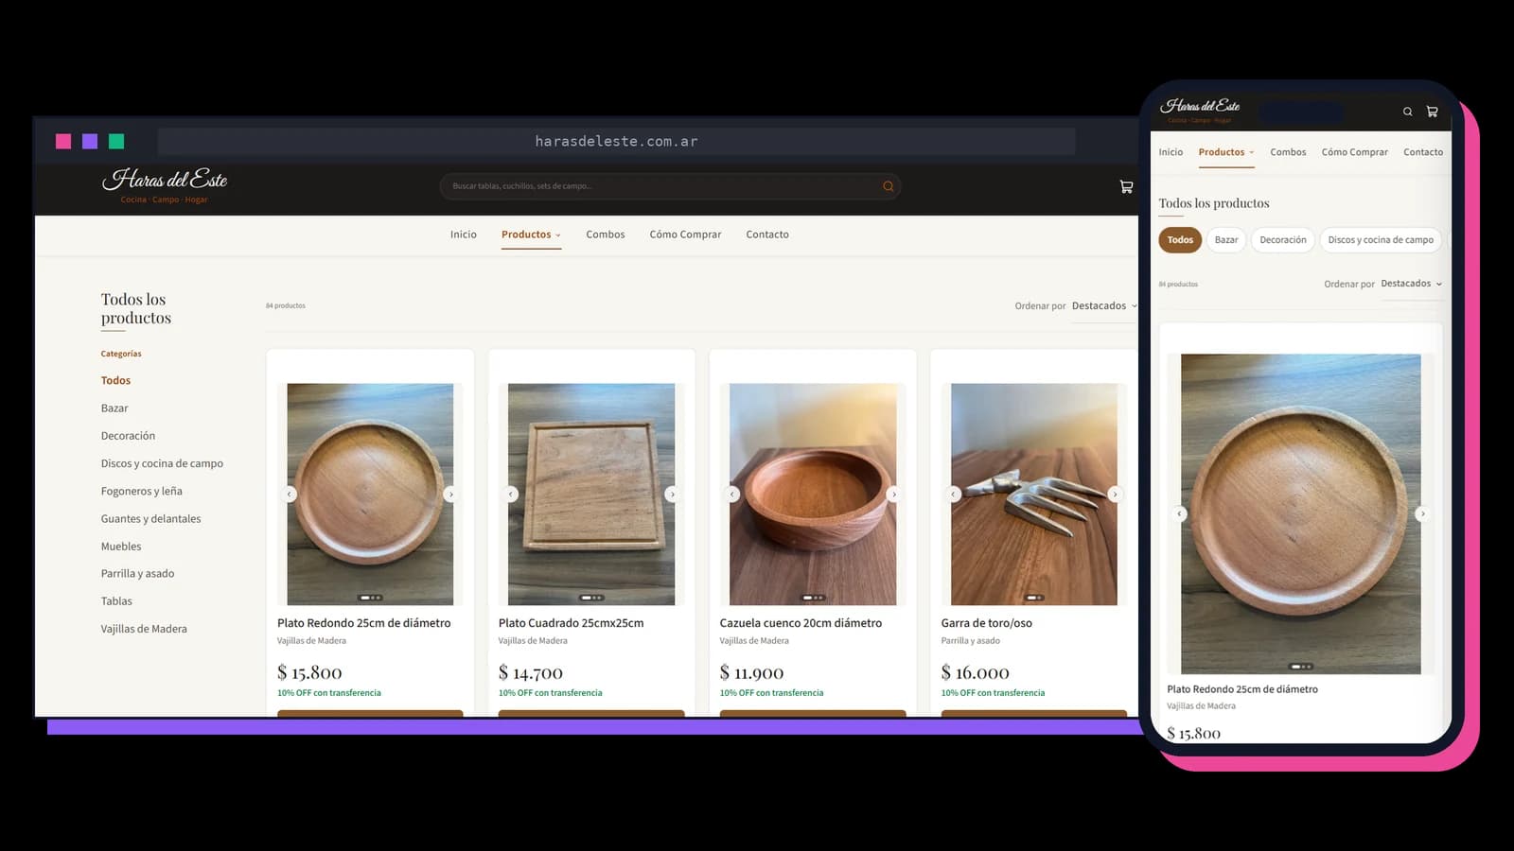
Task: Go to next image in the mobile product card
Action: tap(1421, 513)
